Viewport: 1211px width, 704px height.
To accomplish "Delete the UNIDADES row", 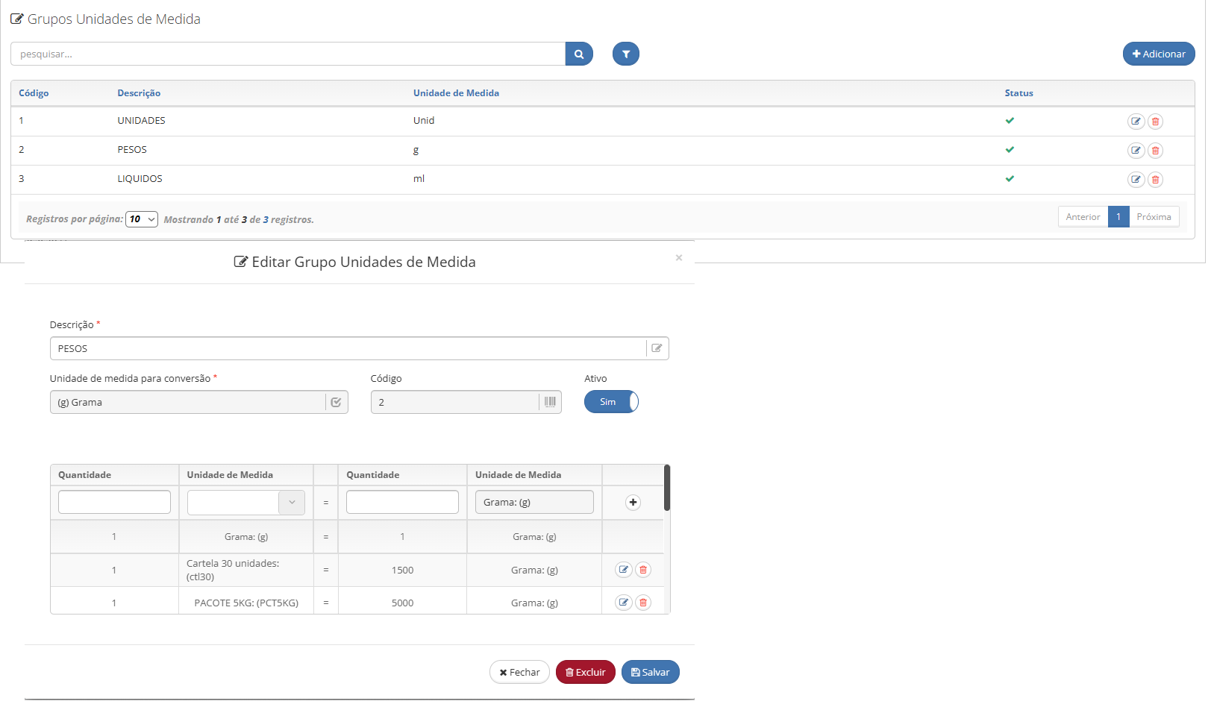I will (x=1155, y=121).
